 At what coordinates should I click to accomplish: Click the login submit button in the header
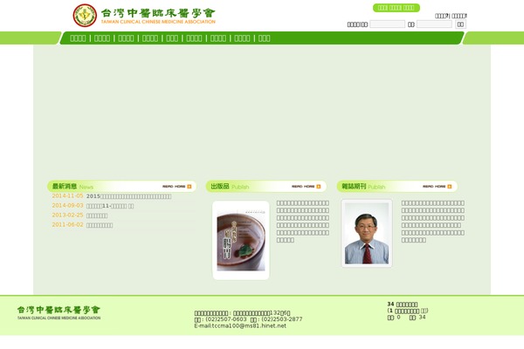(460, 24)
